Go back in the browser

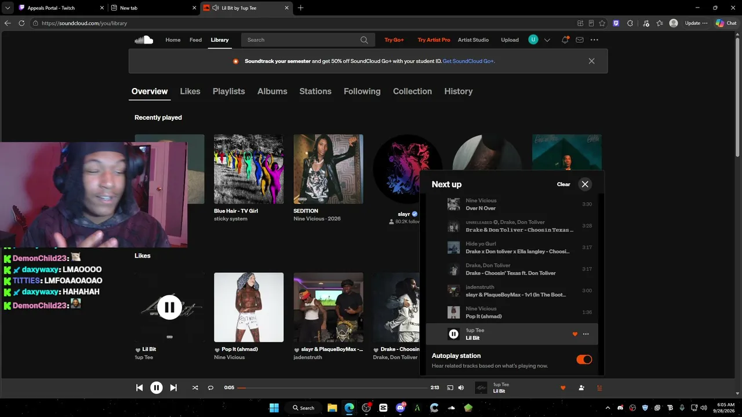[x=8, y=23]
